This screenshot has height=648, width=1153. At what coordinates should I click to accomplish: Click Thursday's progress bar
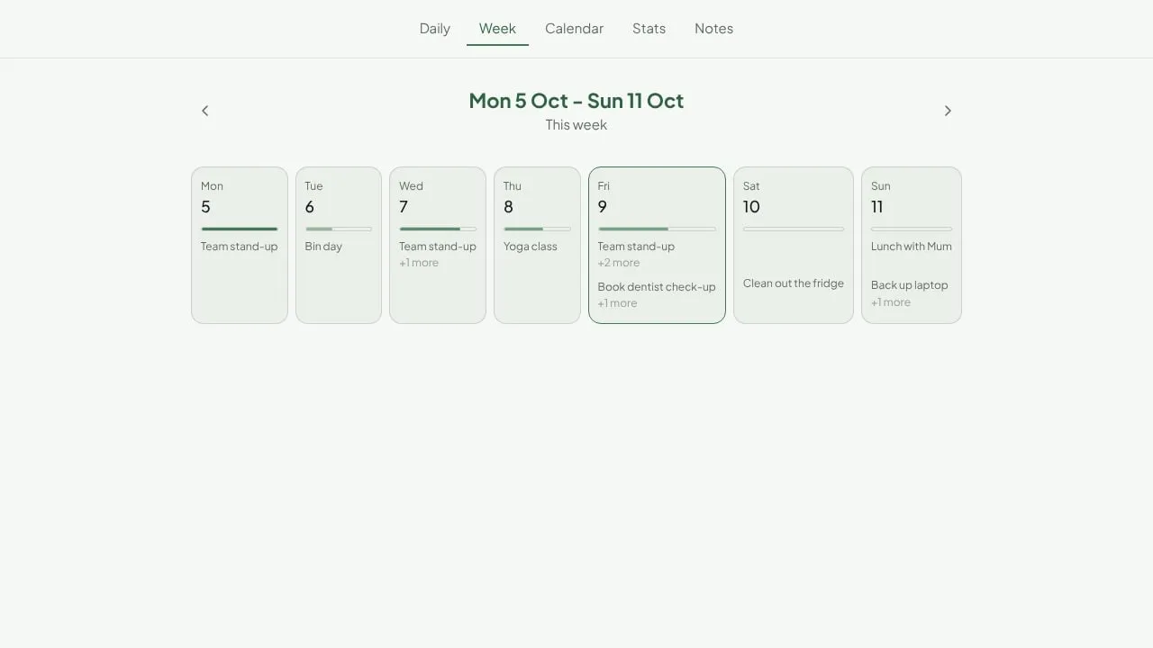(x=537, y=229)
